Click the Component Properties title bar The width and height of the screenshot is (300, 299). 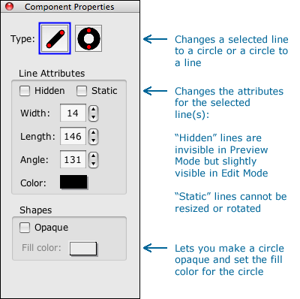click(x=70, y=7)
